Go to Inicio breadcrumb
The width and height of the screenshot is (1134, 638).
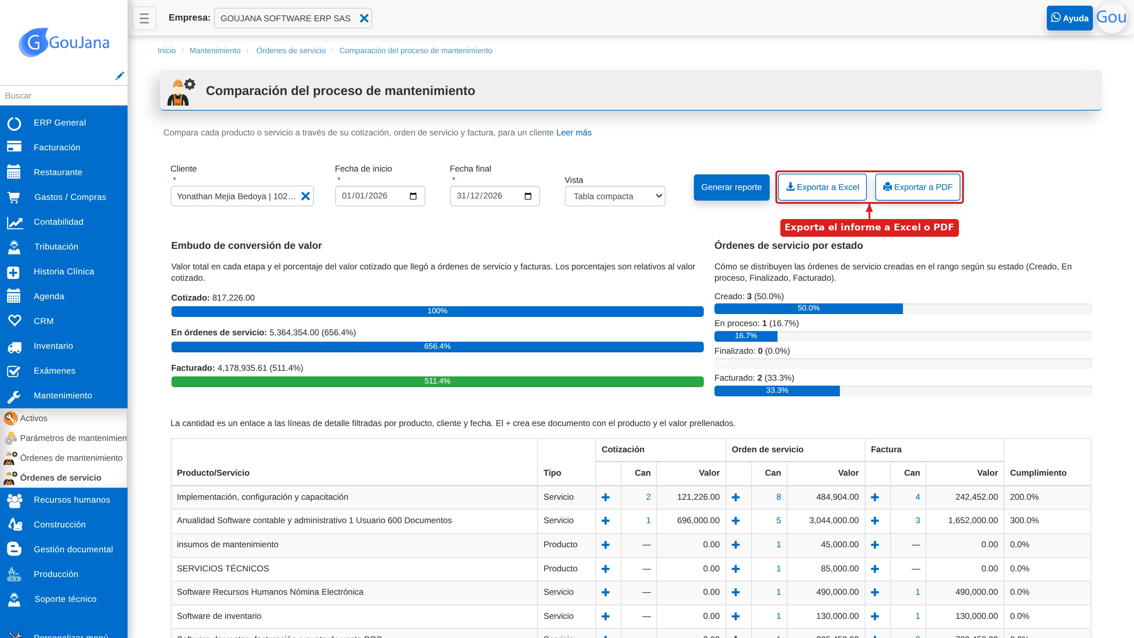tap(167, 51)
